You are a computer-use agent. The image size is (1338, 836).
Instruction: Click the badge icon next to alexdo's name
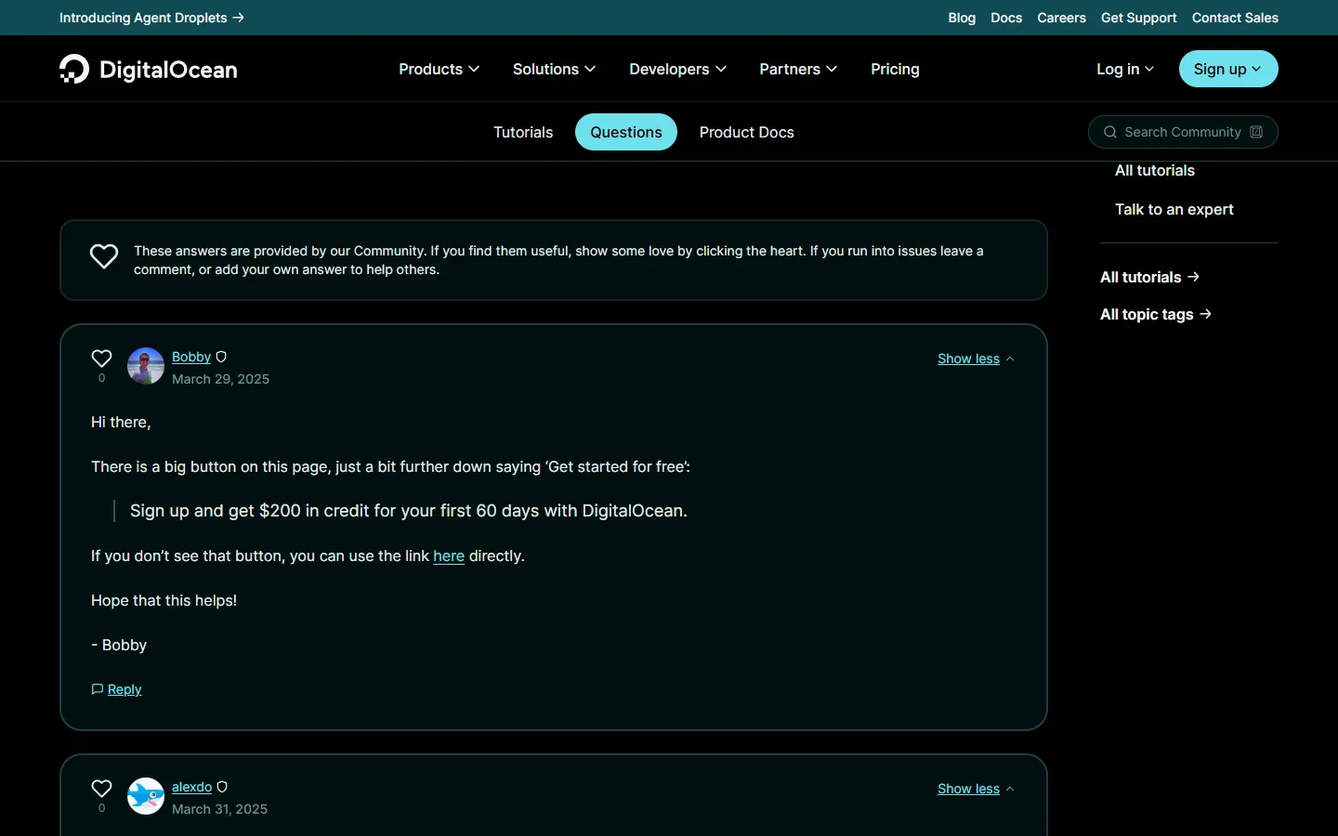tap(222, 787)
